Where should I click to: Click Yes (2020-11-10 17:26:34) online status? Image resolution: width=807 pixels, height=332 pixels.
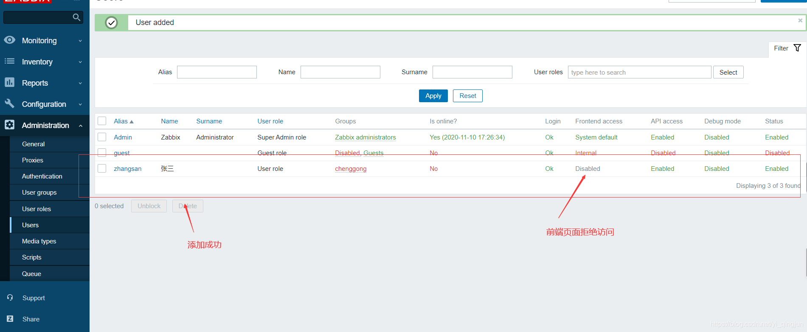tap(467, 137)
